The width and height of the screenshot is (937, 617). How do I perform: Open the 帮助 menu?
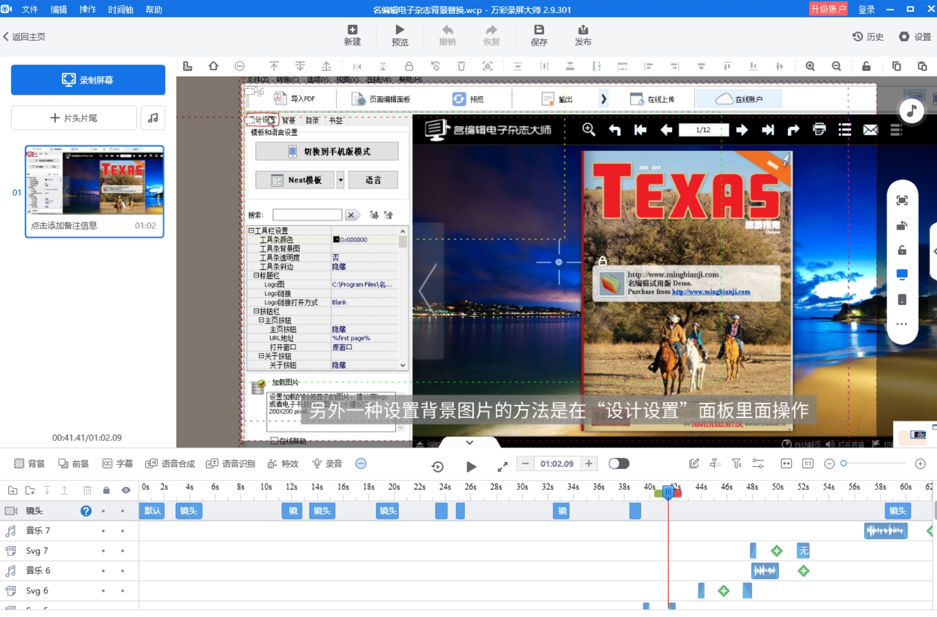pyautogui.click(x=154, y=9)
